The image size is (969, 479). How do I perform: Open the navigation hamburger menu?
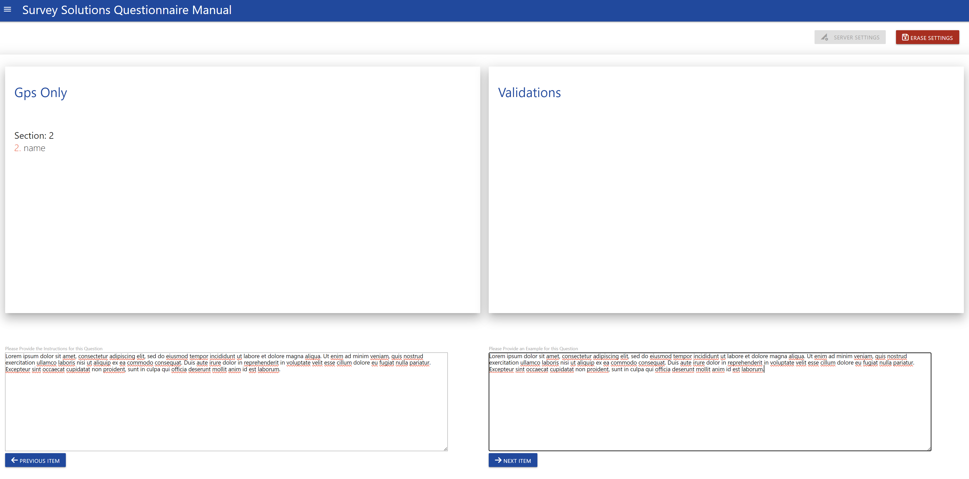(7, 9)
